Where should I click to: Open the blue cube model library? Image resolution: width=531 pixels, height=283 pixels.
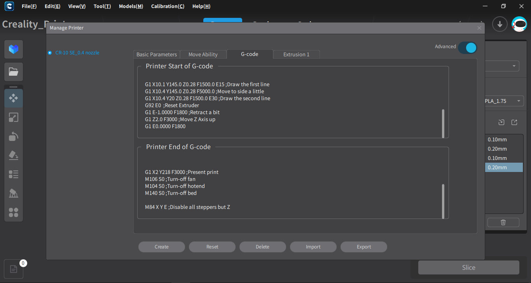coord(14,49)
